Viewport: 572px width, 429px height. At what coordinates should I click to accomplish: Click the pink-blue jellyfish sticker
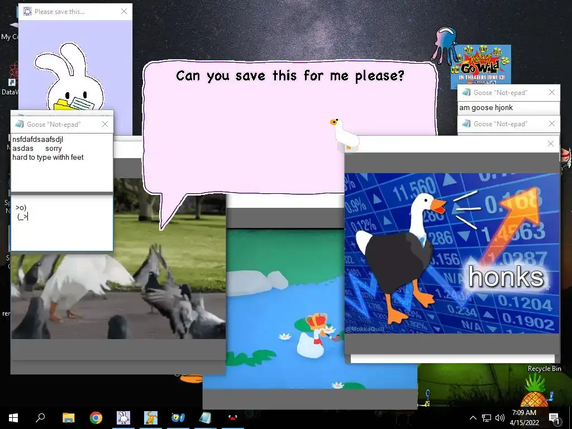point(445,45)
